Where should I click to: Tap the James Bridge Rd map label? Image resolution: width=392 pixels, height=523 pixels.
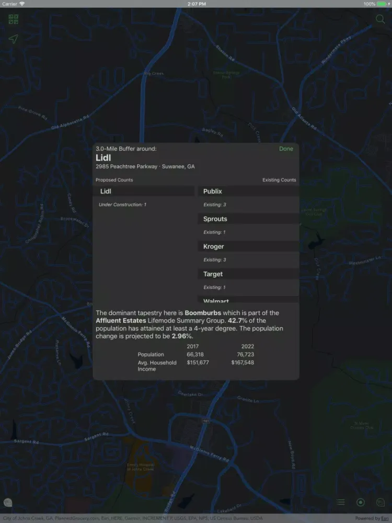19,344
